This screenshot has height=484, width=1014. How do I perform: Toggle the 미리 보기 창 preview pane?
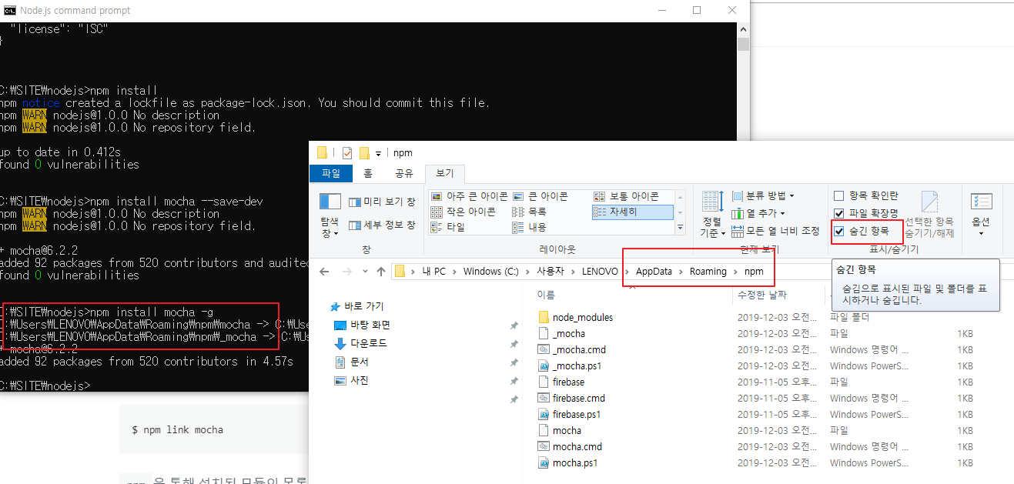click(382, 202)
